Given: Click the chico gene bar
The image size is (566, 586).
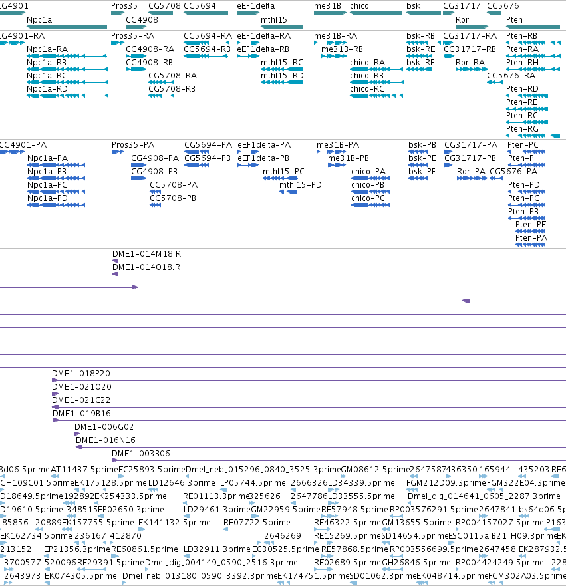Looking at the screenshot, I should [376, 13].
